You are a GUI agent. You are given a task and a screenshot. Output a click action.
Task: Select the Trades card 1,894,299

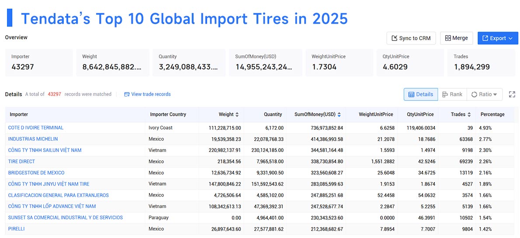coord(482,62)
